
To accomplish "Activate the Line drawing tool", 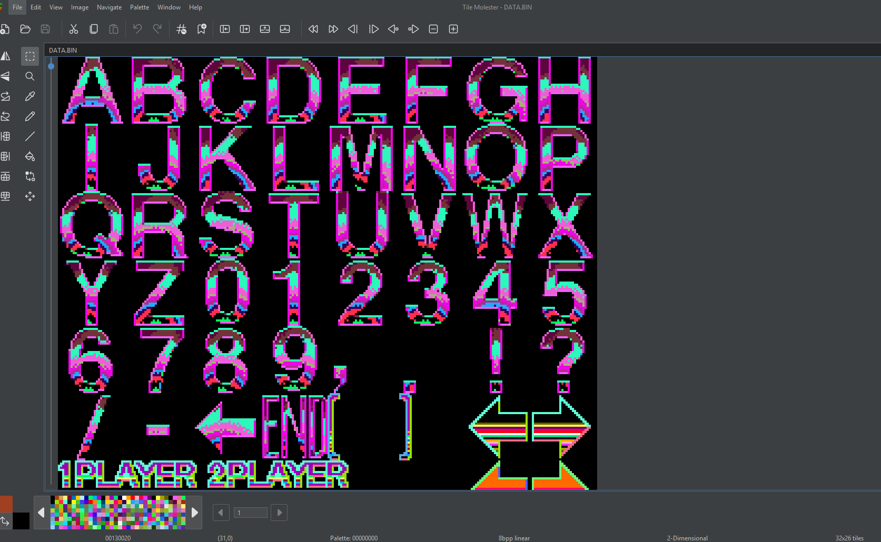I will coord(30,136).
